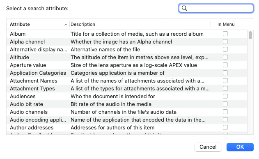
Task: Select the Audio encoding application row
Action: [x=127, y=120]
